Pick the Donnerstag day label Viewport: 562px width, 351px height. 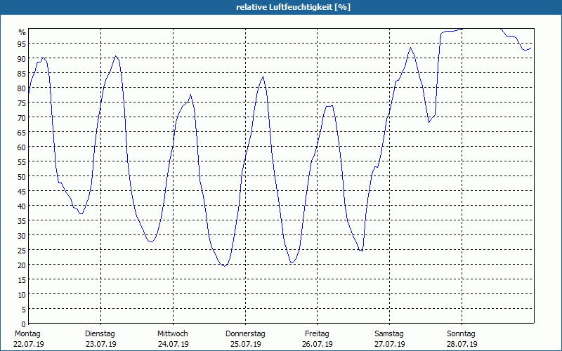[x=245, y=333]
